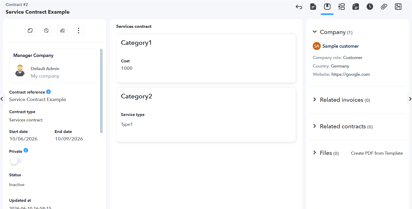Image resolution: width=412 pixels, height=209 pixels.
Task: Open the task list icon in top toolbar
Action: click(x=341, y=7)
